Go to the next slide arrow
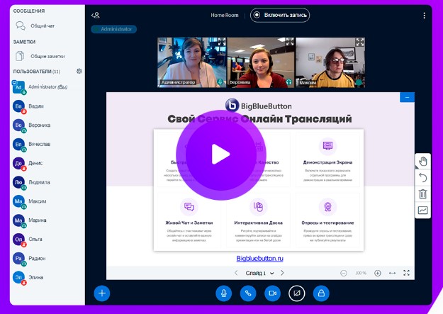Viewport: 443px width, 314px height. [x=282, y=273]
